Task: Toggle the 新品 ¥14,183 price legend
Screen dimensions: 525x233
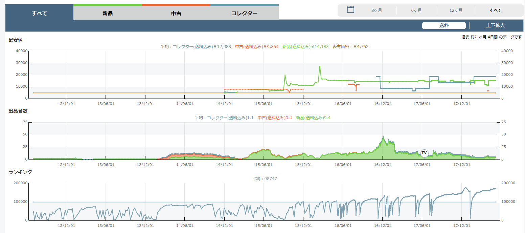Action: pyautogui.click(x=305, y=47)
